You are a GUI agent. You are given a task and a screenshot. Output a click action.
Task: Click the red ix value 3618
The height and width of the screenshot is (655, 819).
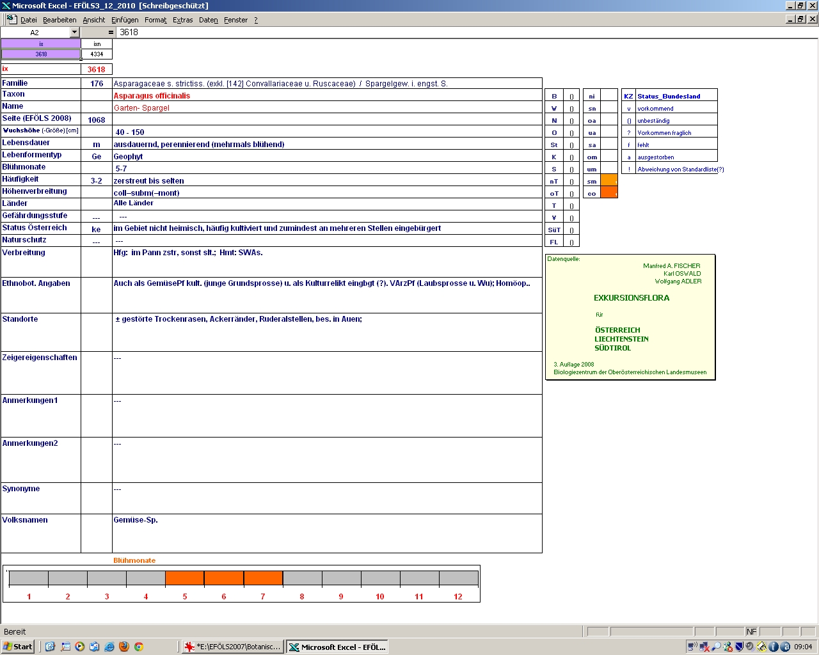97,69
